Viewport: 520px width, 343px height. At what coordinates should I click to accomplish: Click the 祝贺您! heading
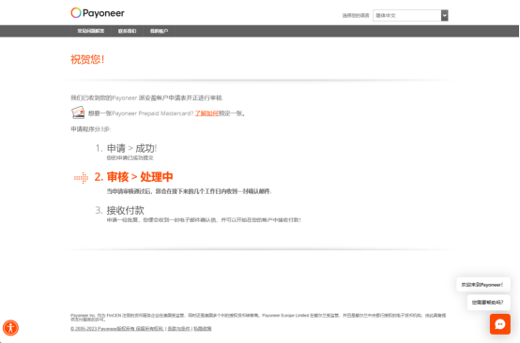coord(87,60)
